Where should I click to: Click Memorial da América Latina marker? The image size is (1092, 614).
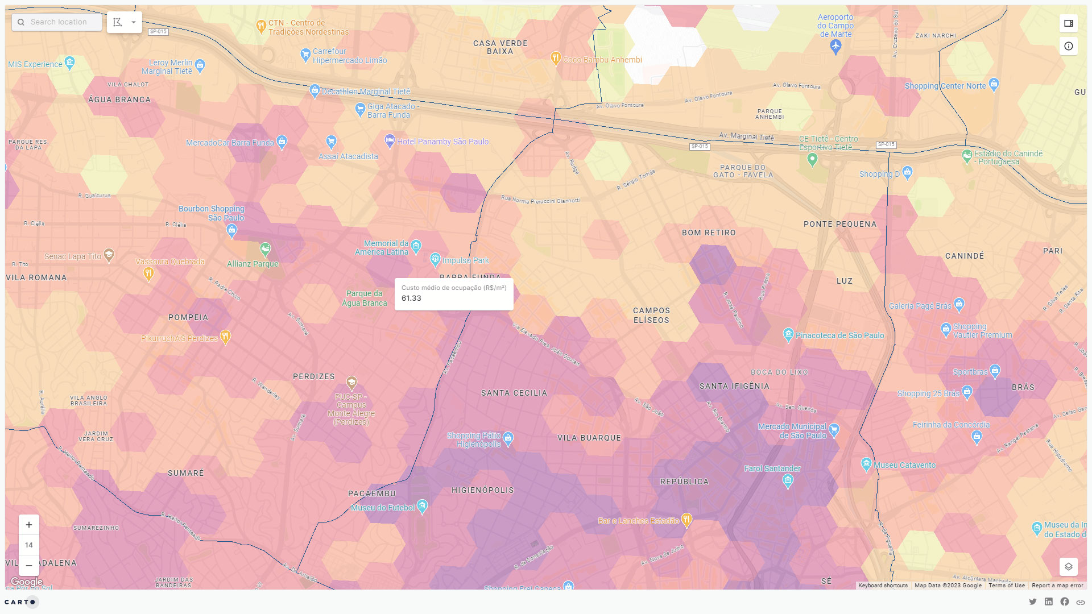coord(416,246)
